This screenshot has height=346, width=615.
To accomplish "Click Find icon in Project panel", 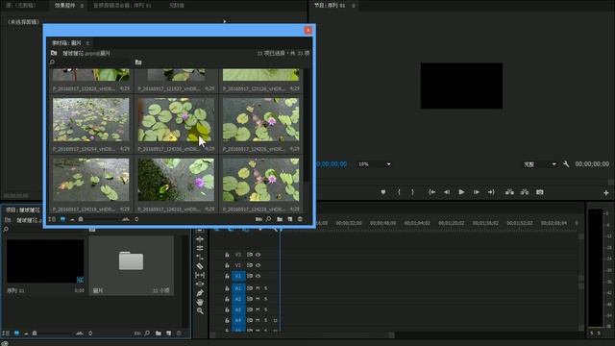I will [x=147, y=334].
